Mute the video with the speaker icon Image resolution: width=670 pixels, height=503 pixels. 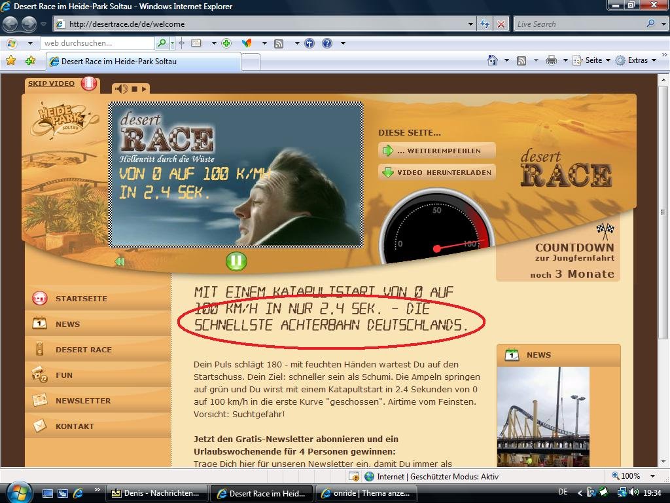click(x=122, y=88)
